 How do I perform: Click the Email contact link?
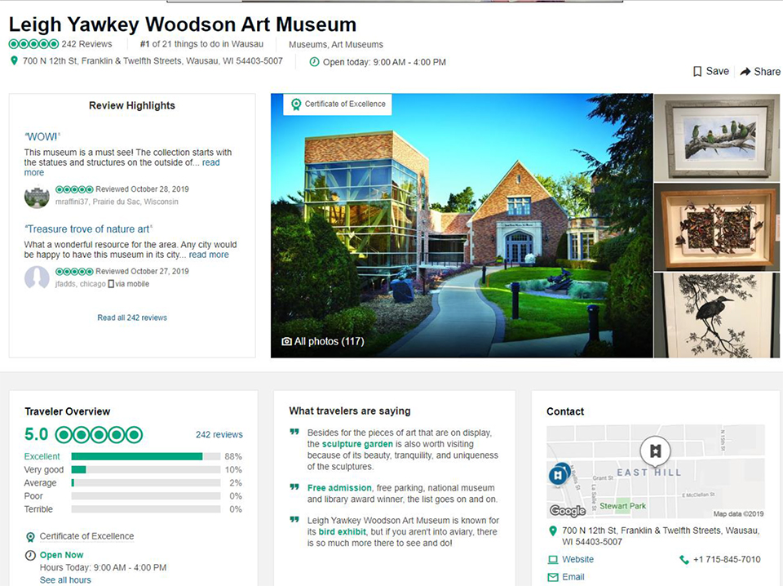pos(573,577)
